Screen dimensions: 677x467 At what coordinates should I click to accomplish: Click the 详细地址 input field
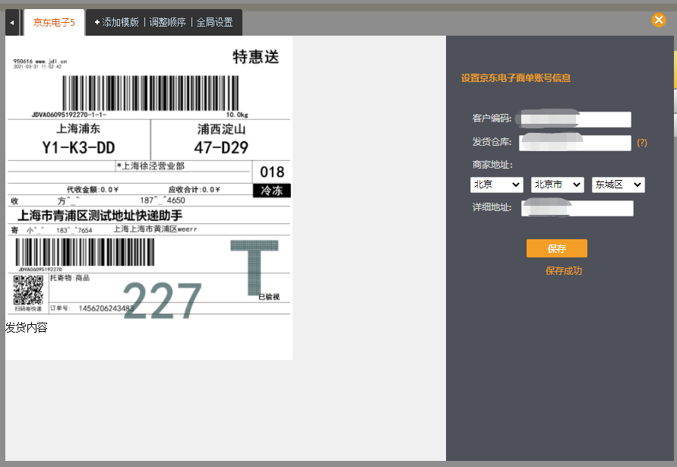point(577,208)
